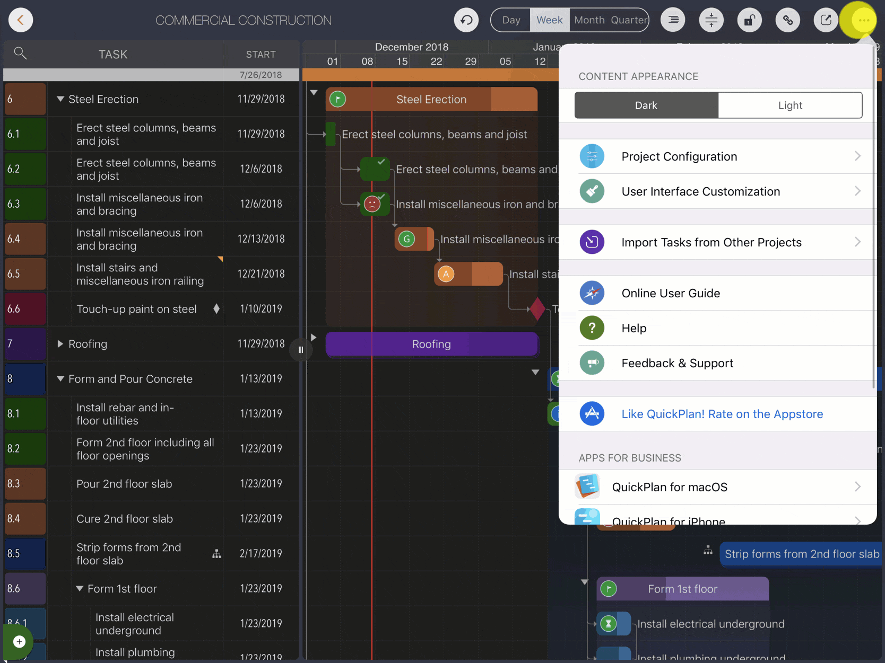The image size is (885, 663).
Task: Click Rate on the Appstore link
Action: (722, 414)
